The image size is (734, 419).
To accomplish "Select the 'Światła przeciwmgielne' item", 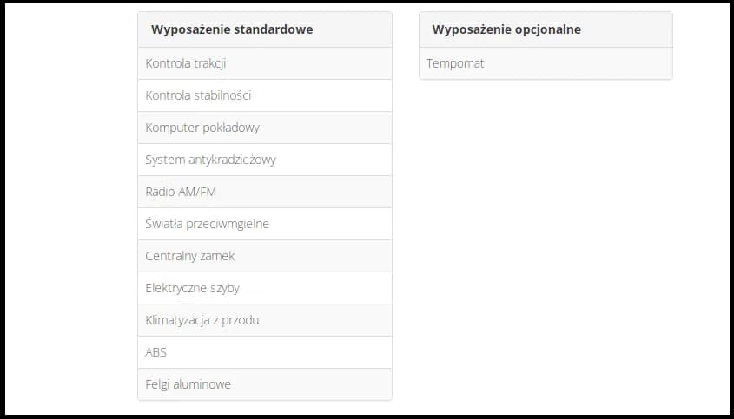I will pyautogui.click(x=264, y=224).
